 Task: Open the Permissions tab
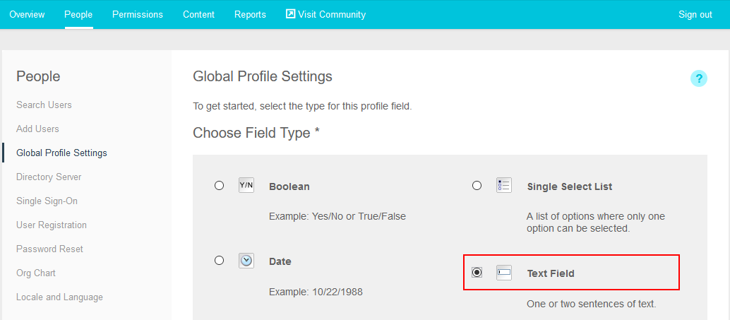click(138, 14)
